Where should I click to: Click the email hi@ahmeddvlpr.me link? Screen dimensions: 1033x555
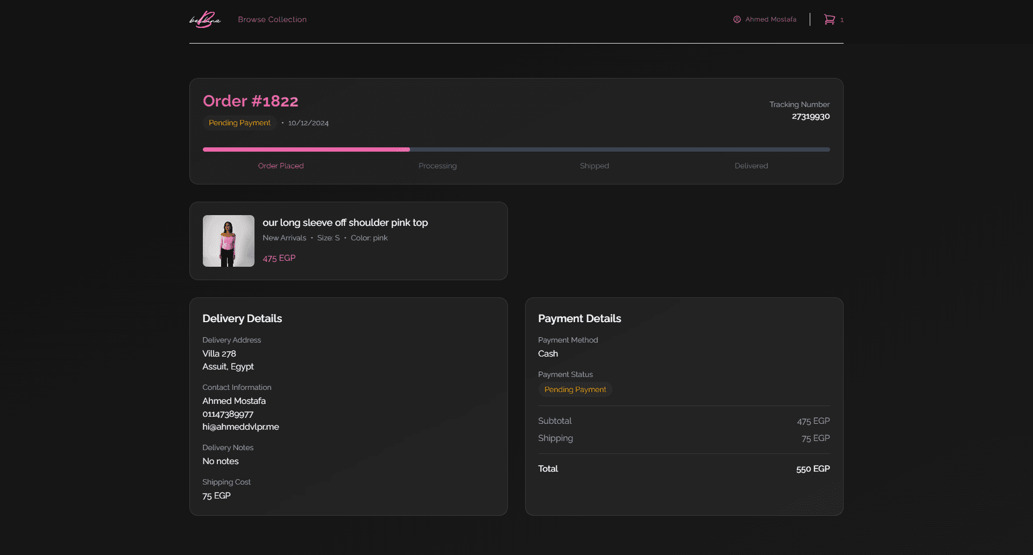(x=240, y=426)
